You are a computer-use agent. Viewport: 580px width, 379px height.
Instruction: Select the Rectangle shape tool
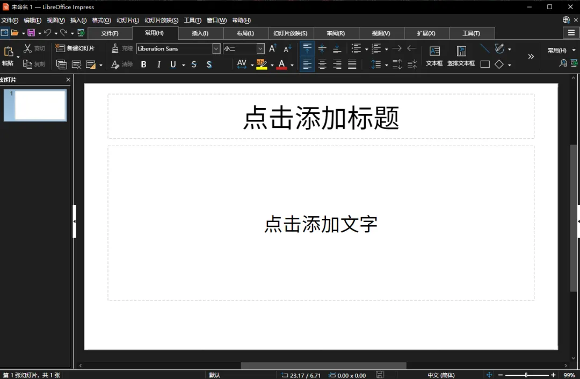coord(485,65)
